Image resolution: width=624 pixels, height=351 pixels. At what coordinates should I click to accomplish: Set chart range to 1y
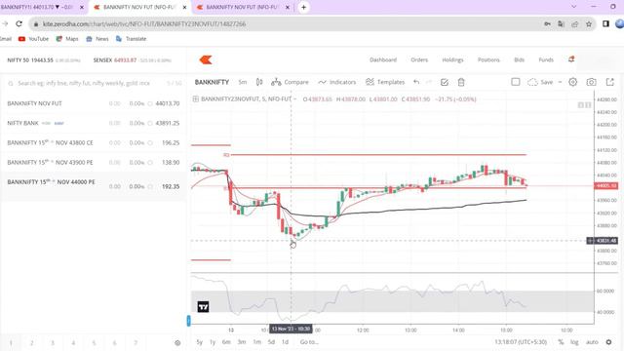(213, 342)
